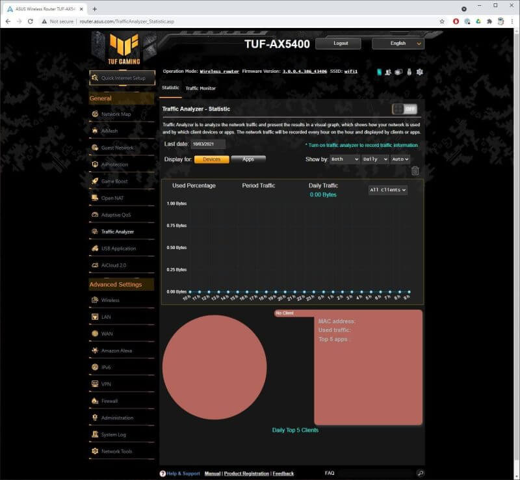
Task: Click the Used Percentage heading
Action: (194, 185)
